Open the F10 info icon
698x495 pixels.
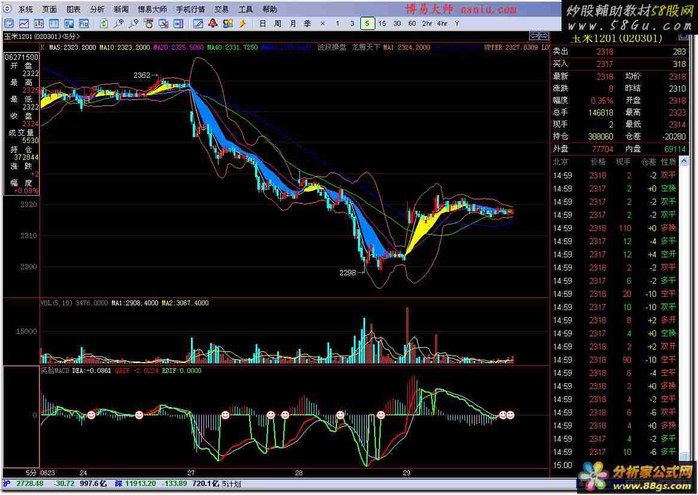84,23
